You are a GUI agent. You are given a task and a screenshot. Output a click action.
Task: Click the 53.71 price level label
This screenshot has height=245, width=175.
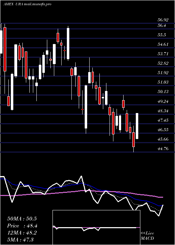click(x=163, y=54)
